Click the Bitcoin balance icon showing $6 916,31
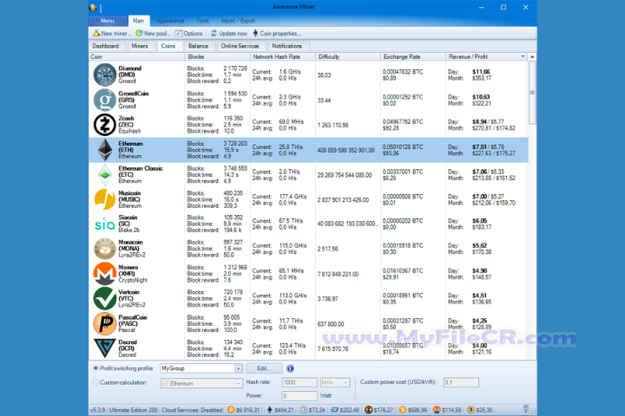Screen dimensions: 625x416 (230, 410)
